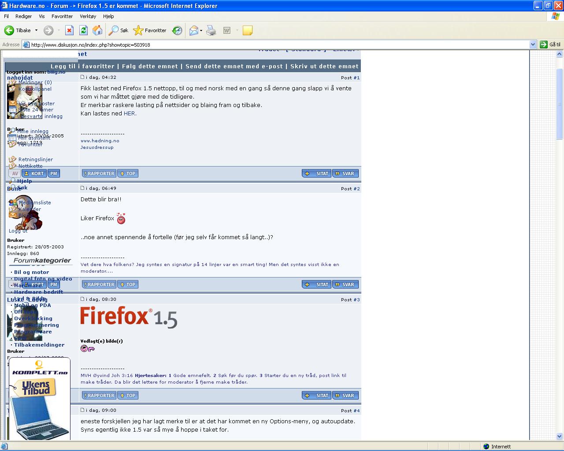Open the Fil menu
This screenshot has height=451, width=564.
[x=6, y=16]
